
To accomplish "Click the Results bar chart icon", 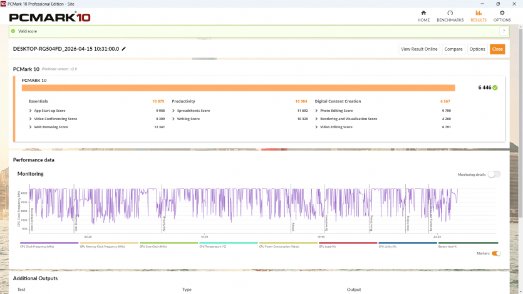I will (x=479, y=13).
